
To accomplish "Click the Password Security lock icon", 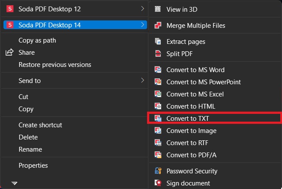I will click(x=158, y=171).
